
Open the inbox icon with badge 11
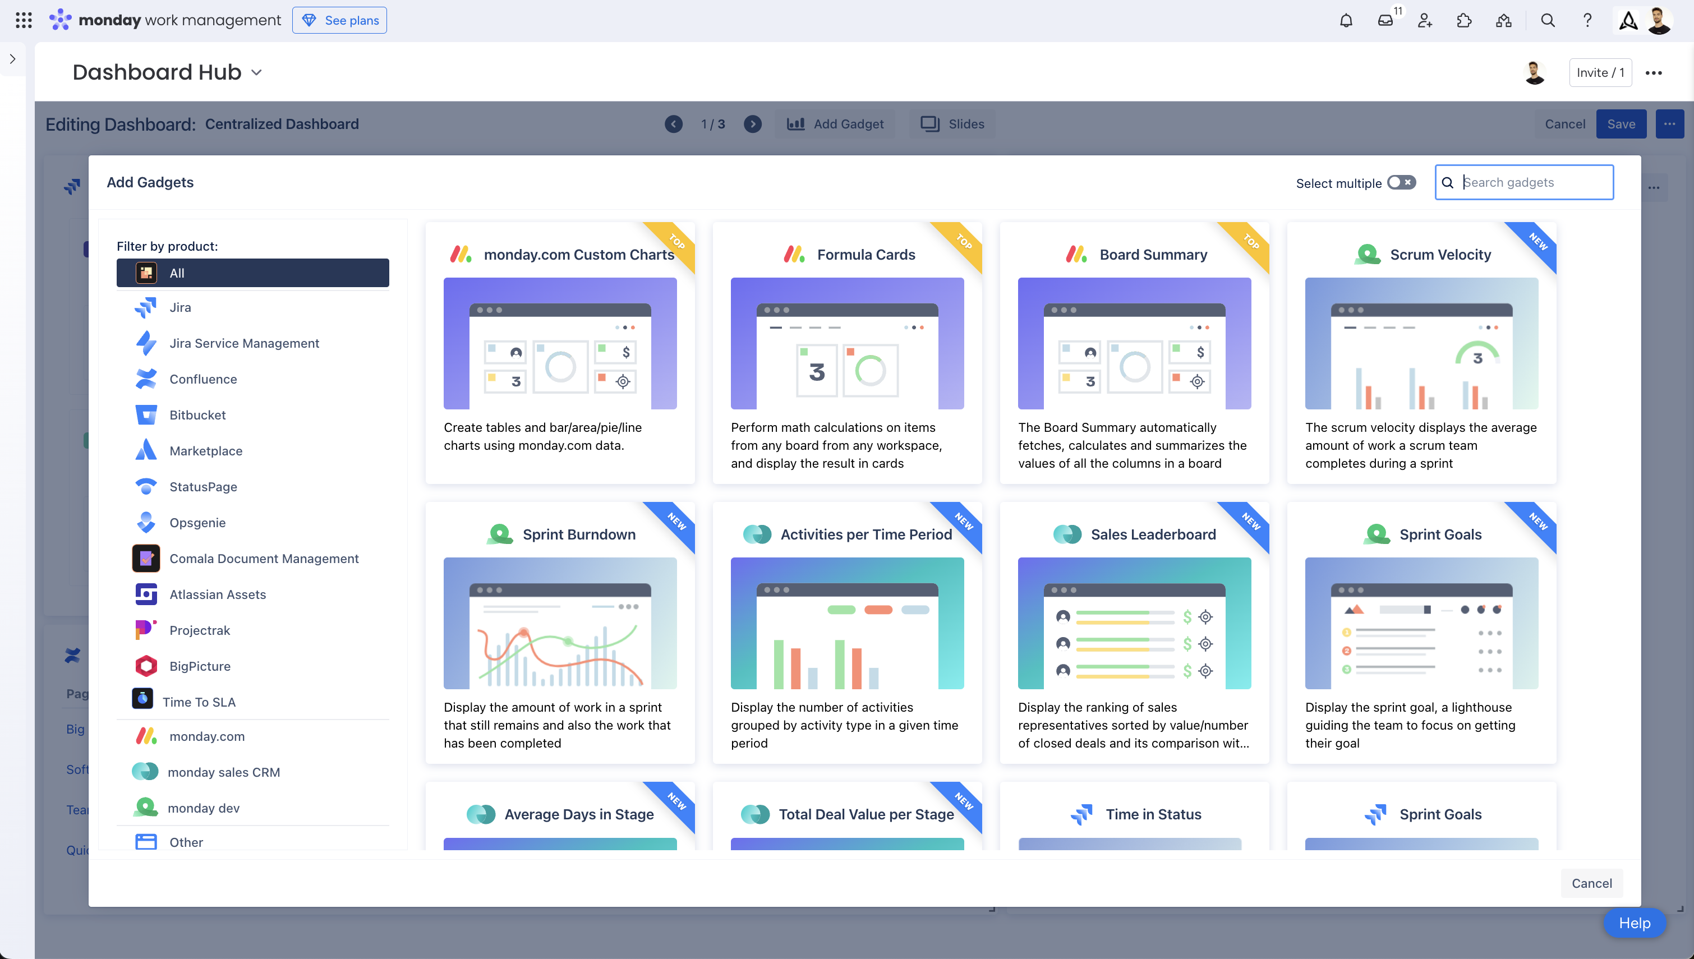(1385, 20)
